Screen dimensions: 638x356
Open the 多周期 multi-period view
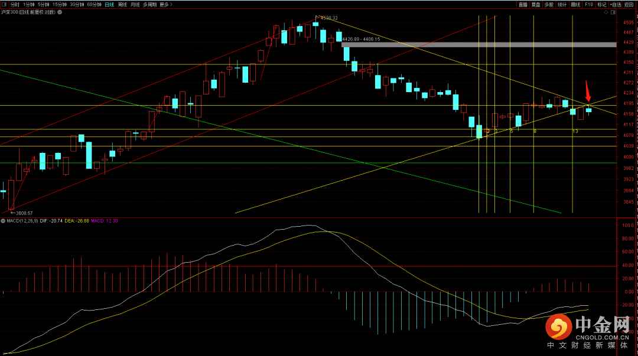(149, 5)
